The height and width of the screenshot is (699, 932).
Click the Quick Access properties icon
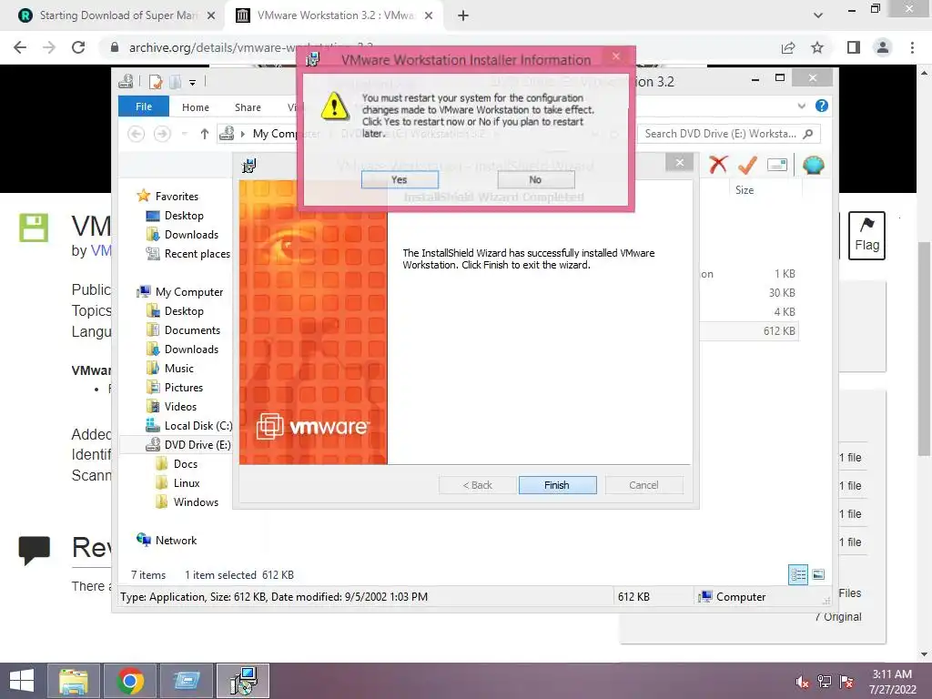click(x=155, y=81)
